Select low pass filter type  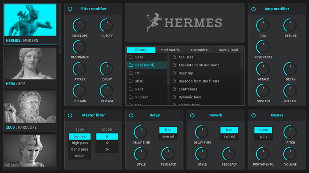(x=80, y=137)
